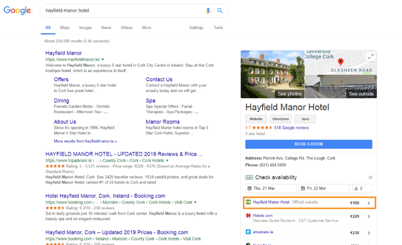Click the ebookers.ie logo icon
The width and height of the screenshot is (402, 245).
[x=248, y=232]
